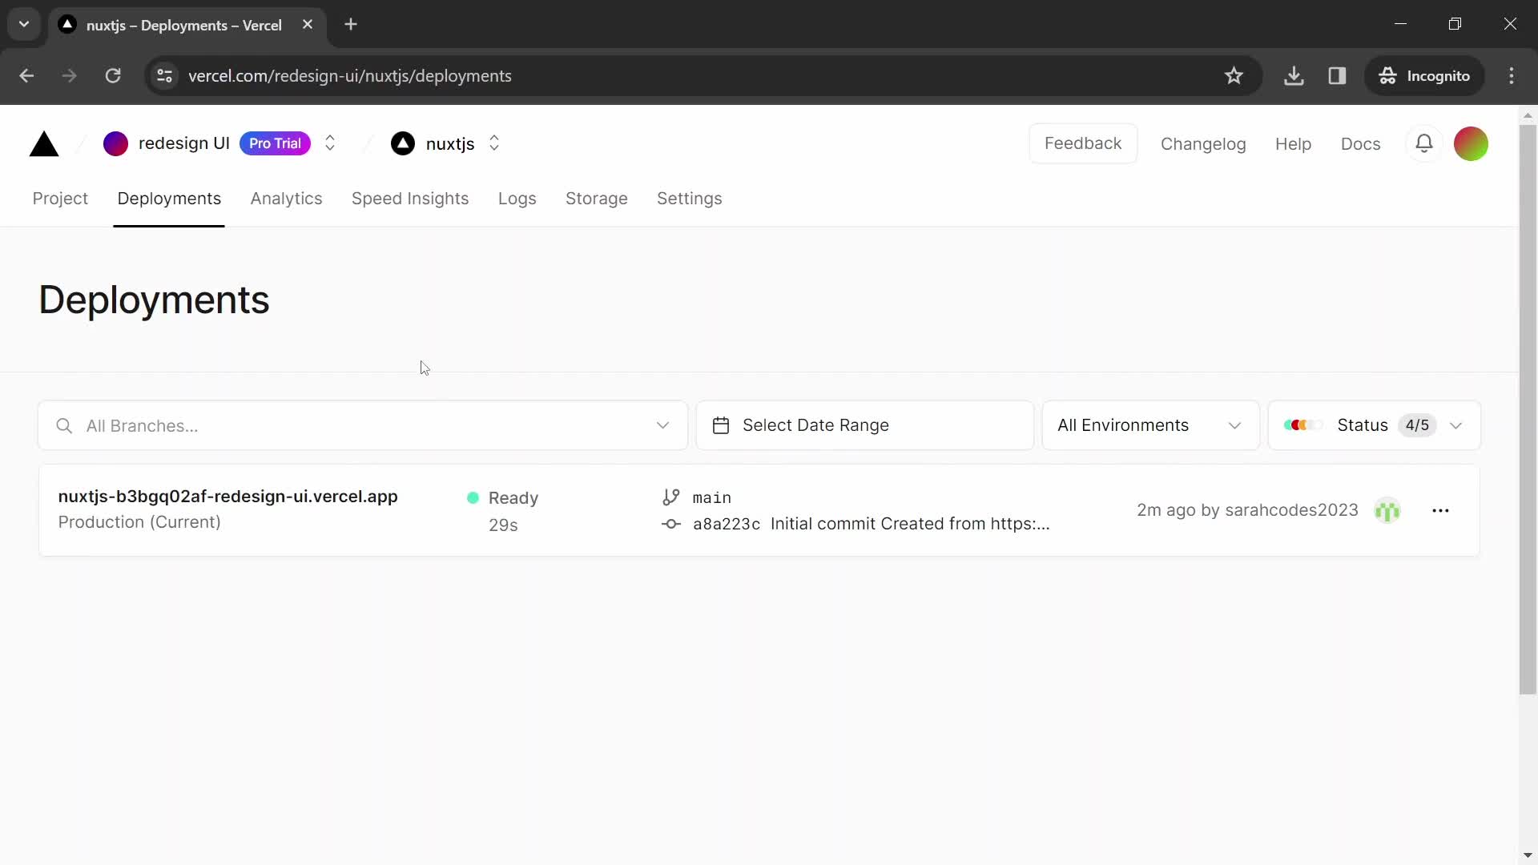Click the Vercel triangle logo icon

[43, 143]
